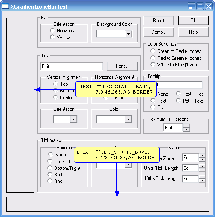Screen dimensions: 215x217
Task: Open Help via the Help button
Action: [x=193, y=32]
